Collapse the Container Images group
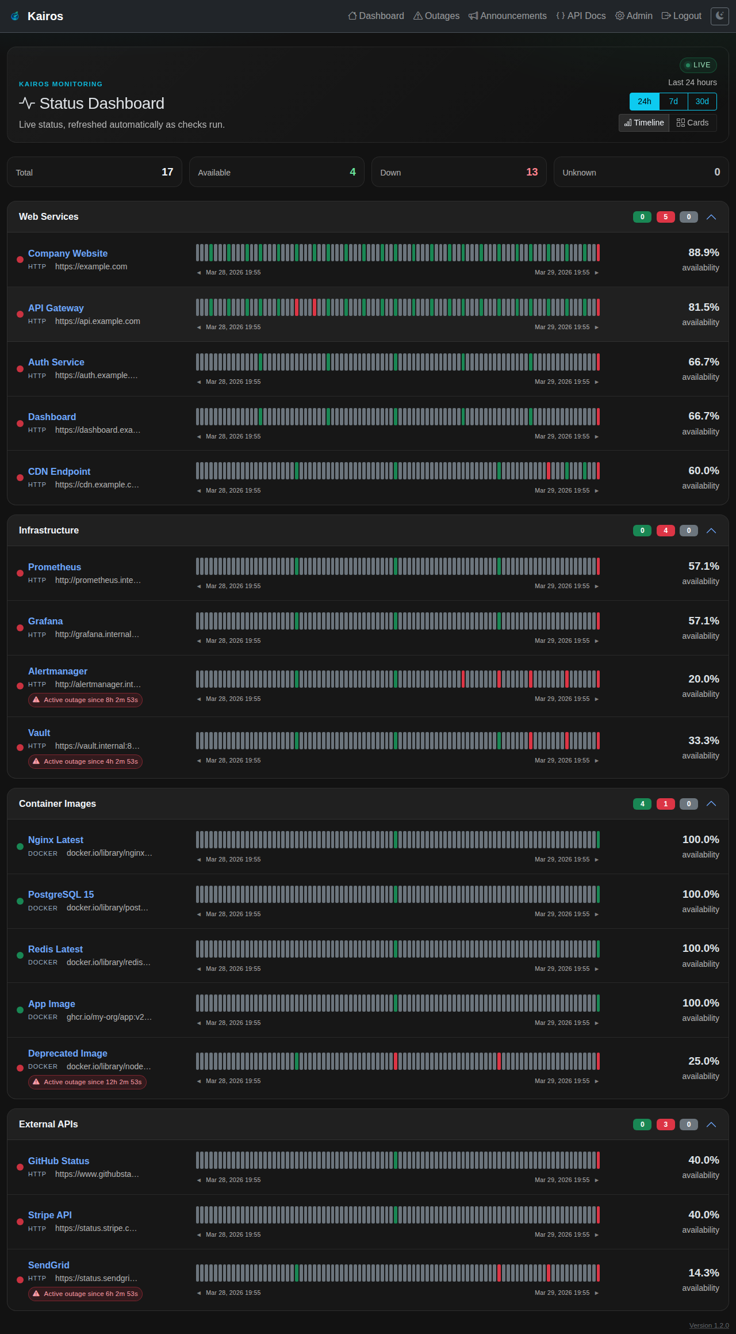 tap(711, 804)
